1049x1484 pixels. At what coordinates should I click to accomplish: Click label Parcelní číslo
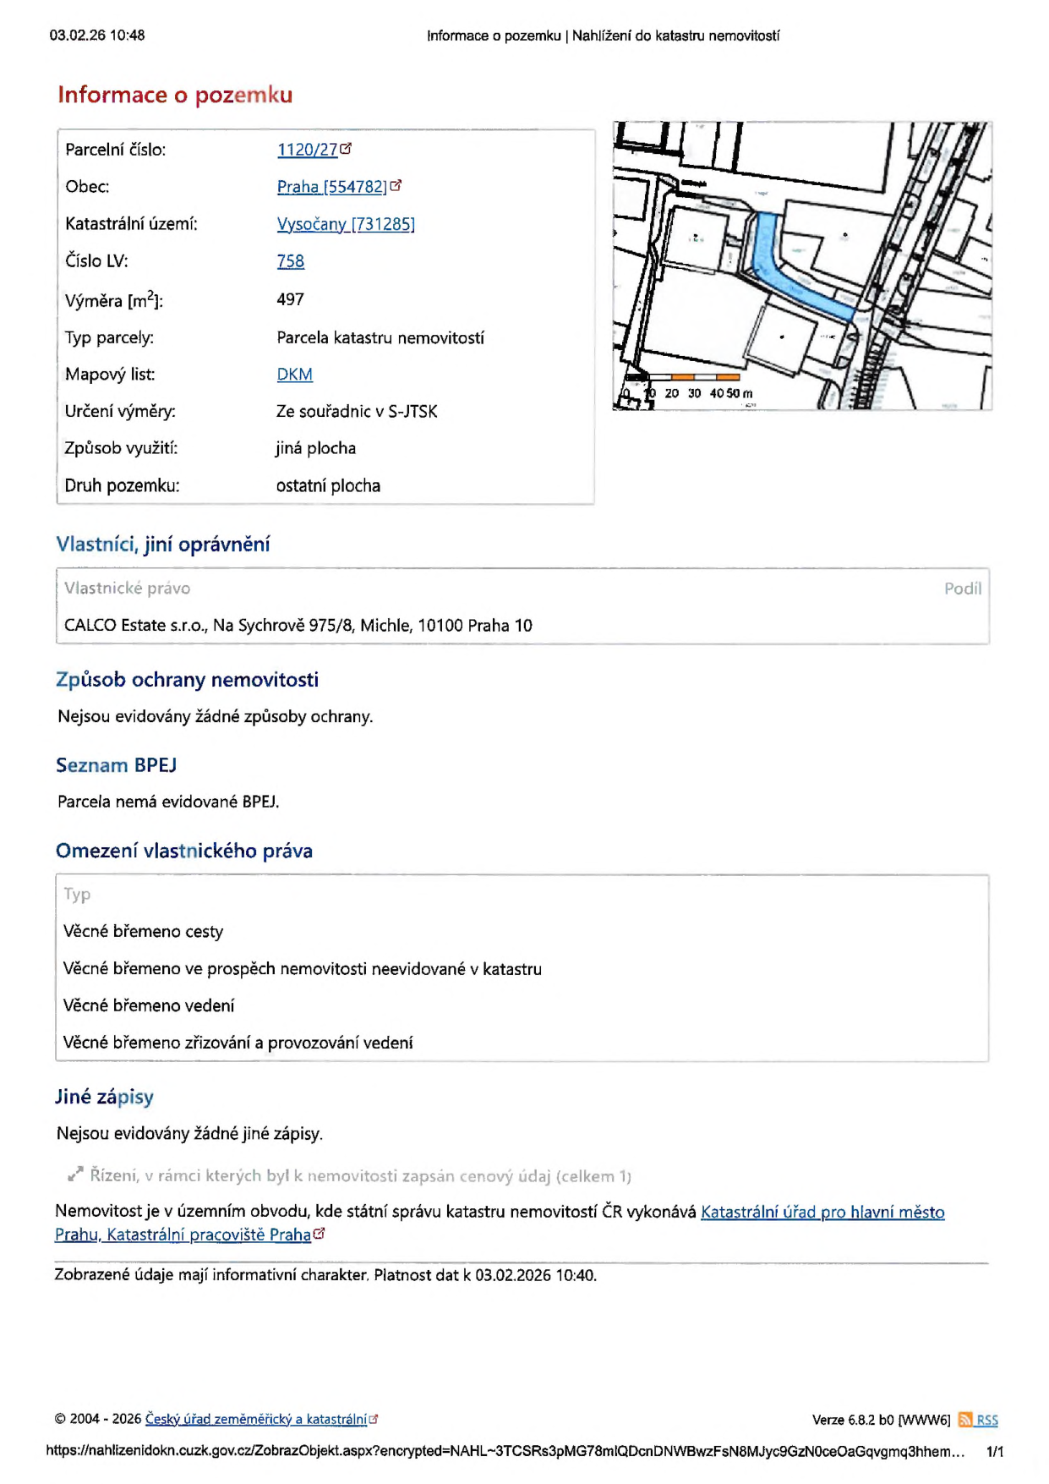coord(115,150)
